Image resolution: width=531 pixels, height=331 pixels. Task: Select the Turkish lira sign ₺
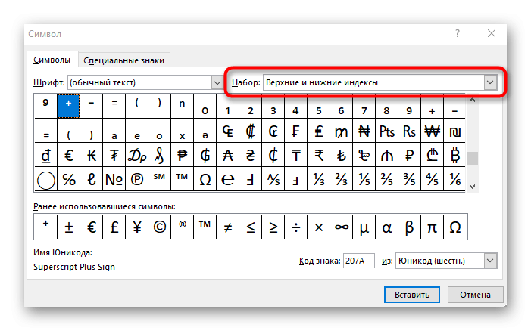[x=342, y=155]
